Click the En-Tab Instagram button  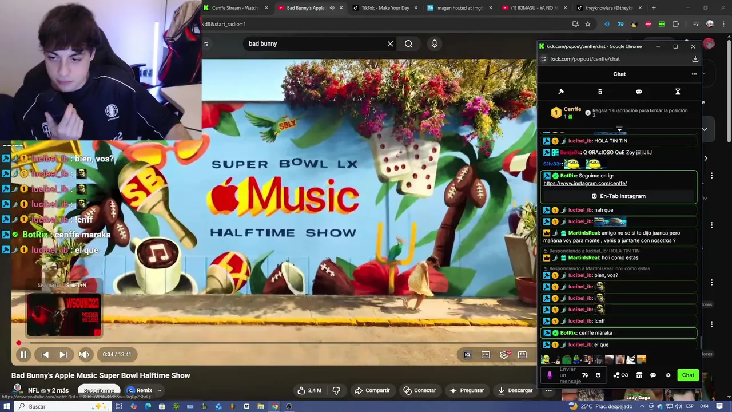[x=619, y=196]
